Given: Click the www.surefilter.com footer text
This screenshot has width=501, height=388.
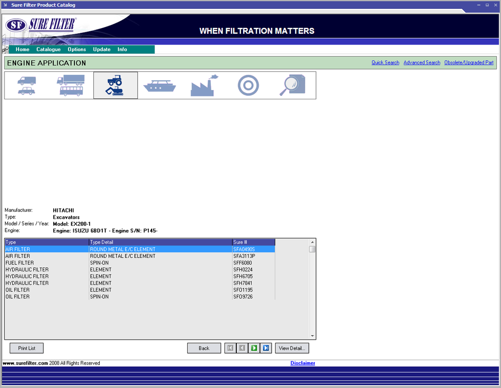Looking at the screenshot, I should 25,363.
